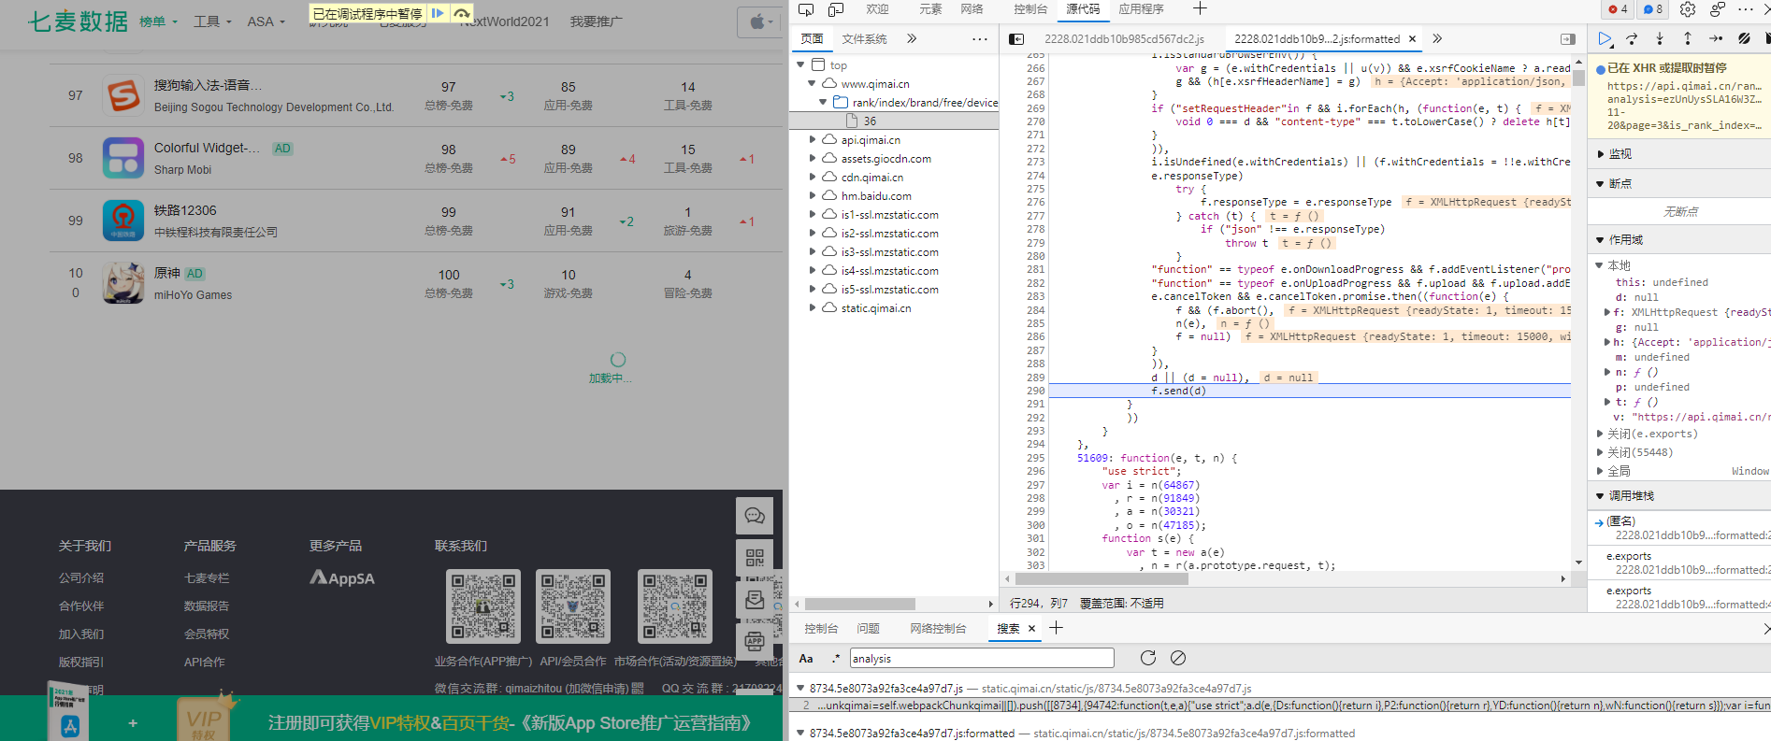The height and width of the screenshot is (741, 1771).
Task: Collapse the top frame tree node
Action: 800,64
